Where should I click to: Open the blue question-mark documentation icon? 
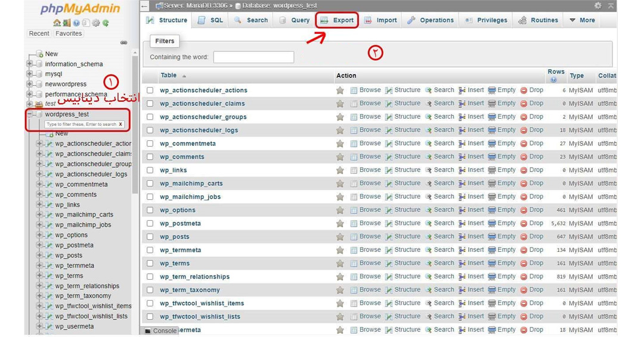(76, 23)
